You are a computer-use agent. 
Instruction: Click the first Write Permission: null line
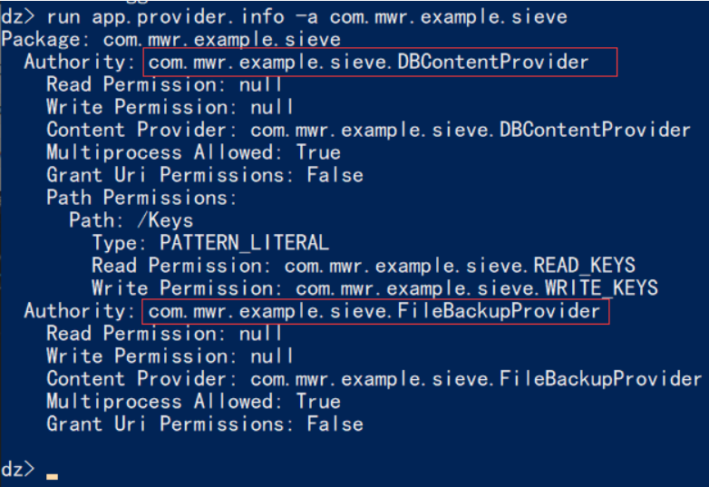(x=170, y=107)
